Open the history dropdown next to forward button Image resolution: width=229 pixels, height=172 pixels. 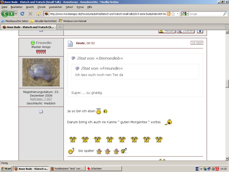(16, 14)
